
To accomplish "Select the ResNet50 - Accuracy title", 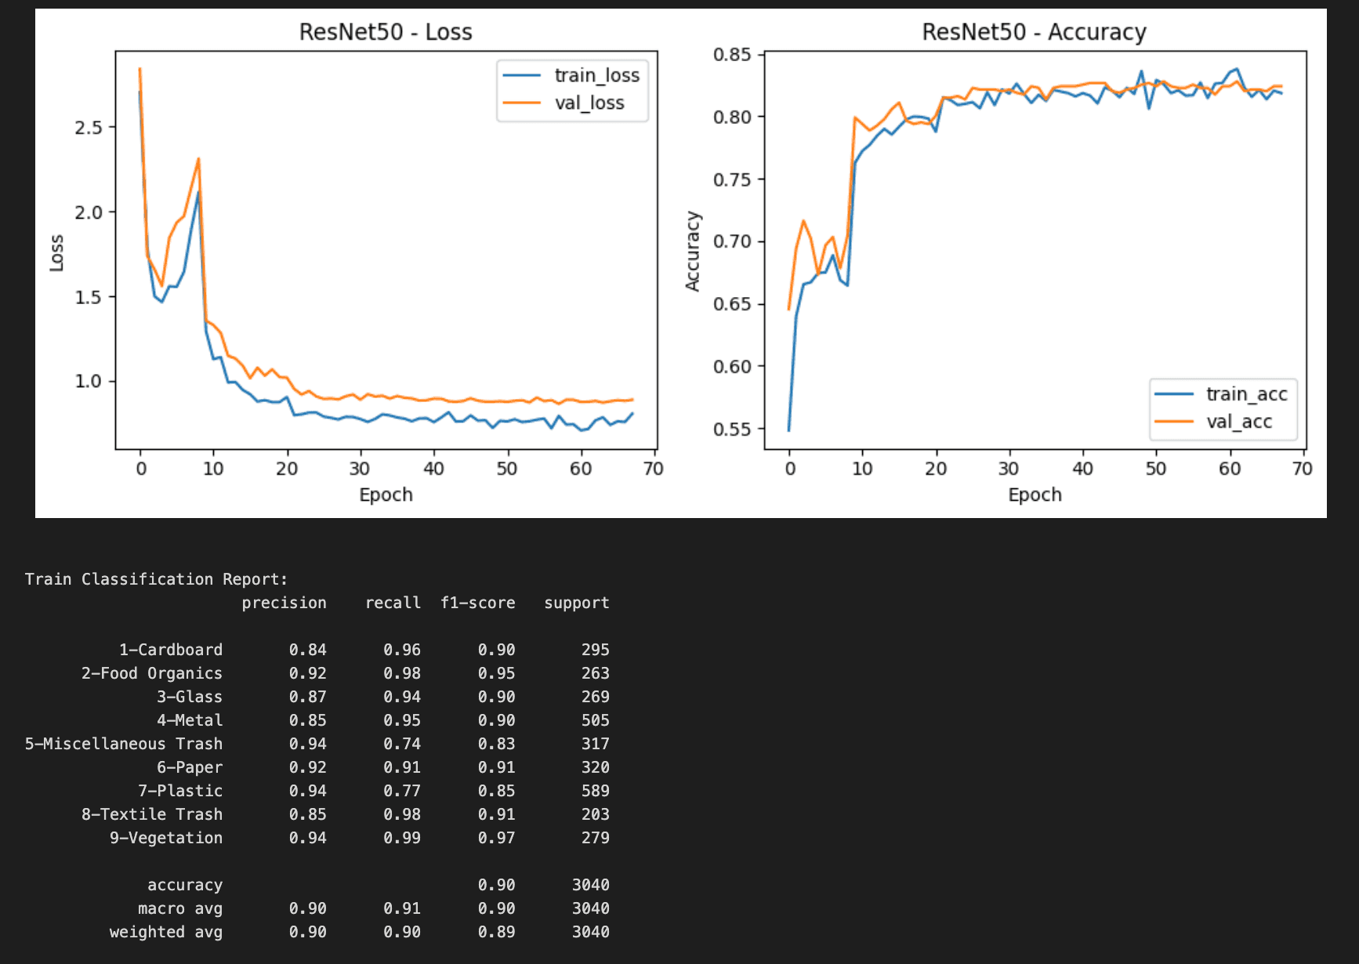I will 1035,31.
